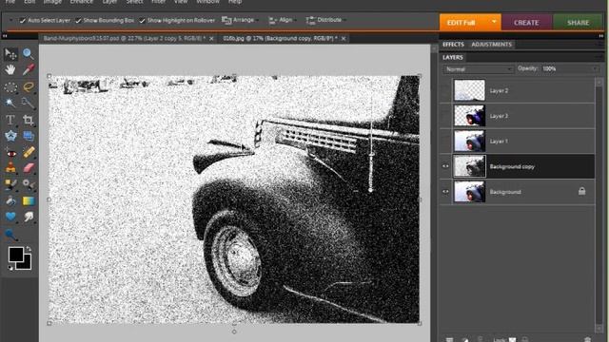The height and width of the screenshot is (342, 609).
Task: Click the background color swatch
Action: point(26,264)
